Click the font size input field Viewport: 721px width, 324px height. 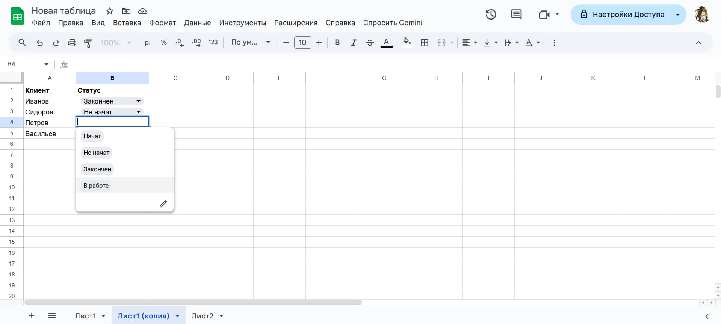tap(302, 43)
